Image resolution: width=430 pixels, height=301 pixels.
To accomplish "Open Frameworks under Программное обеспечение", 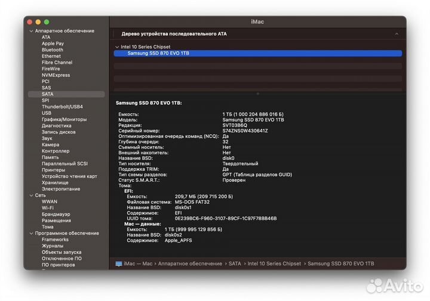I will pyautogui.click(x=55, y=240).
